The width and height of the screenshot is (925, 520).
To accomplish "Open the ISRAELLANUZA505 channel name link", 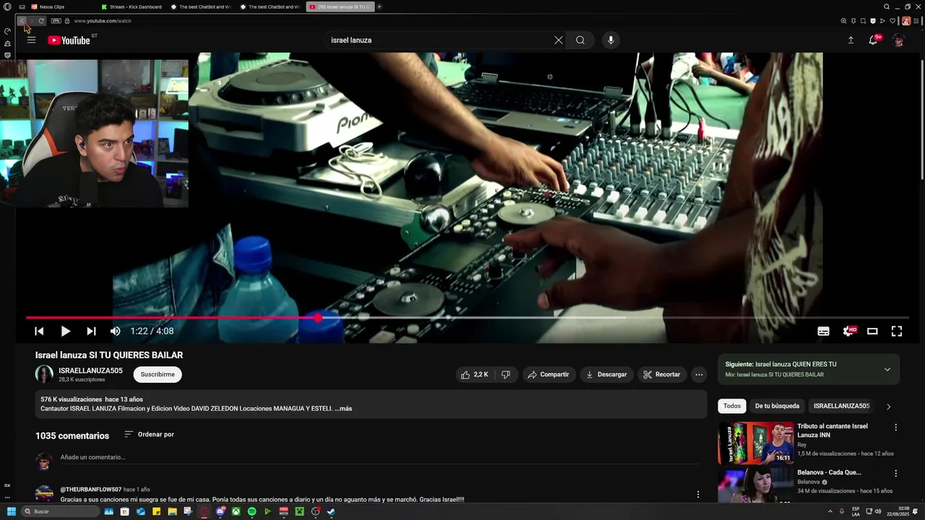I will [x=90, y=370].
